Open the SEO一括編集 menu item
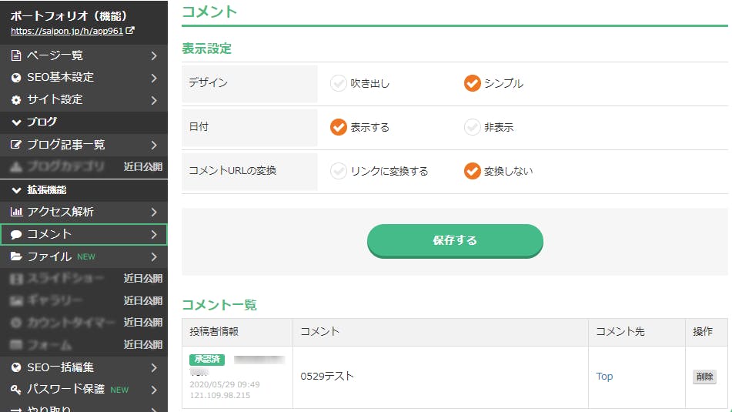The height and width of the screenshot is (412, 732). pyautogui.click(x=83, y=367)
